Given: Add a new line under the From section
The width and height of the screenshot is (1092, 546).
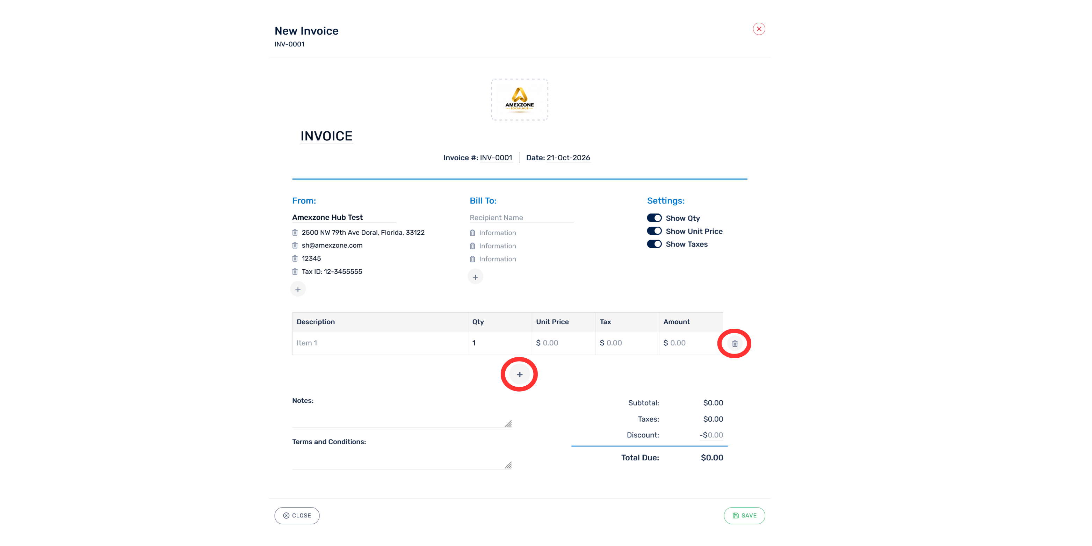Looking at the screenshot, I should click(298, 290).
